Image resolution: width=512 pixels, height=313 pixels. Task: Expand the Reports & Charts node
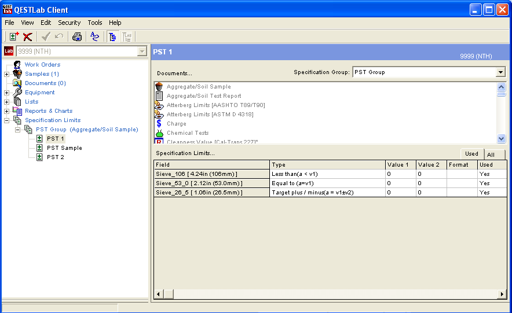click(x=7, y=111)
